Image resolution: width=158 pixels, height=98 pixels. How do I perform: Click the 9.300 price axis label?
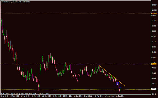click(x=154, y=21)
